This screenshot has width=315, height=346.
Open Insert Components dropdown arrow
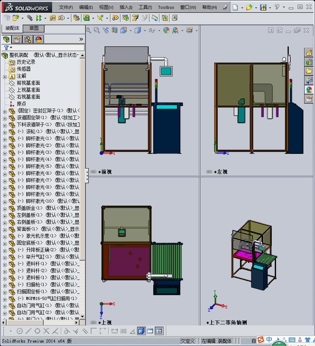pyautogui.click(x=22, y=18)
